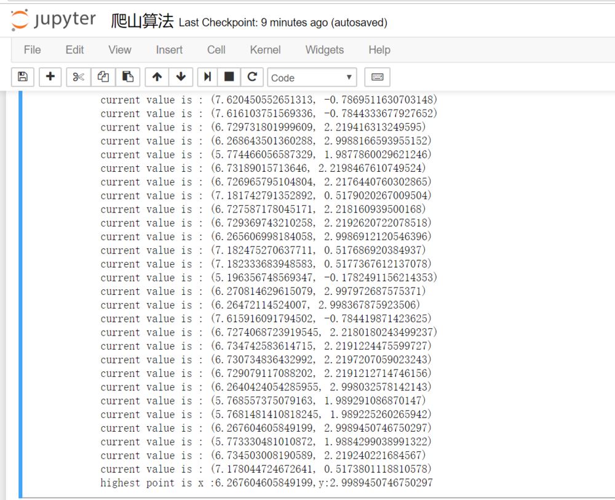Click output line with 6.734503008190589
615x500 pixels.
click(x=263, y=455)
